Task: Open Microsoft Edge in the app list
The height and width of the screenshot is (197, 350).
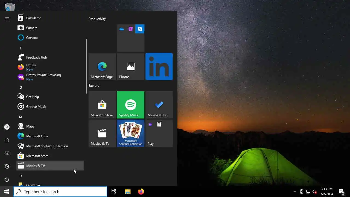Action: pos(50,136)
